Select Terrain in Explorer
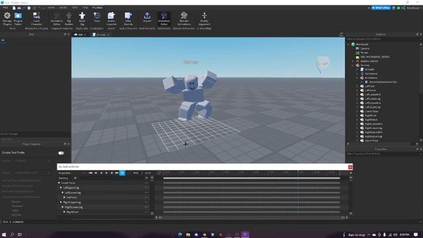The height and width of the screenshot is (238, 423). click(x=364, y=53)
